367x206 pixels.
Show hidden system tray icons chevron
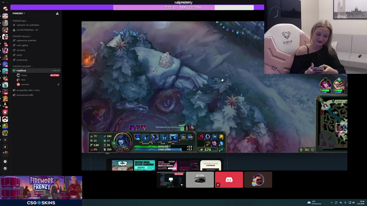click(x=331, y=203)
